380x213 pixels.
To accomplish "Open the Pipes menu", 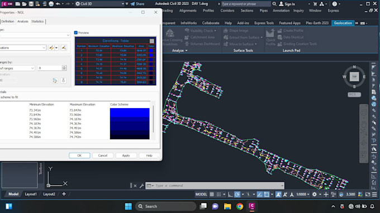I will [264, 11].
